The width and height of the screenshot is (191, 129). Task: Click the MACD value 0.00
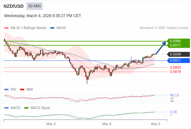173,112
